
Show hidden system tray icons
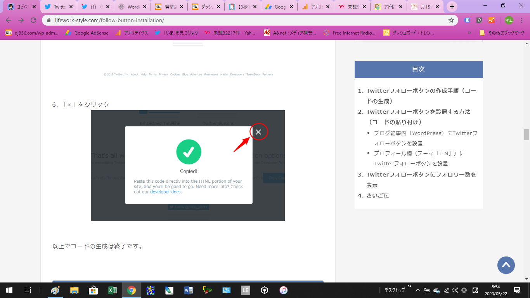pyautogui.click(x=418, y=290)
